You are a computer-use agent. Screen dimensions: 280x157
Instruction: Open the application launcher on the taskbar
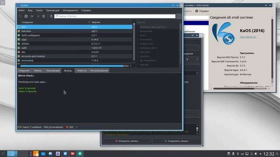click(x=3, y=154)
